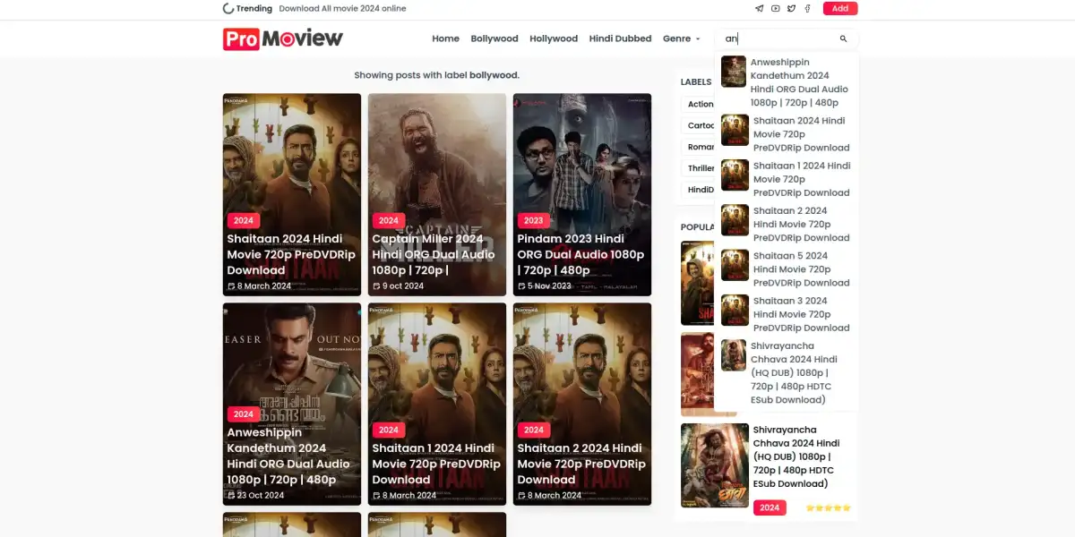Click Shaitaan 5 suggestion thumbnail
The image size is (1075, 537).
[x=735, y=265]
